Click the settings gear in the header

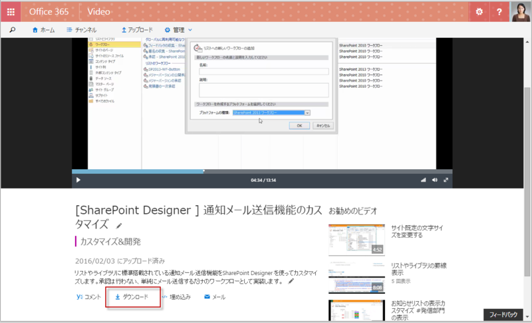(479, 12)
